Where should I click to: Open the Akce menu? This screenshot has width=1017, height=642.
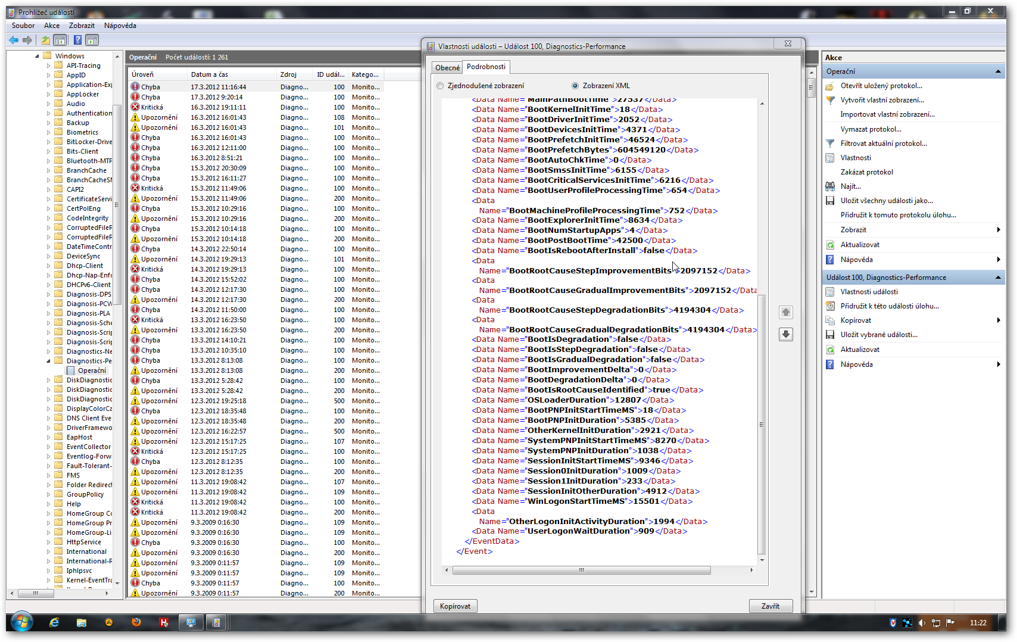52,26
